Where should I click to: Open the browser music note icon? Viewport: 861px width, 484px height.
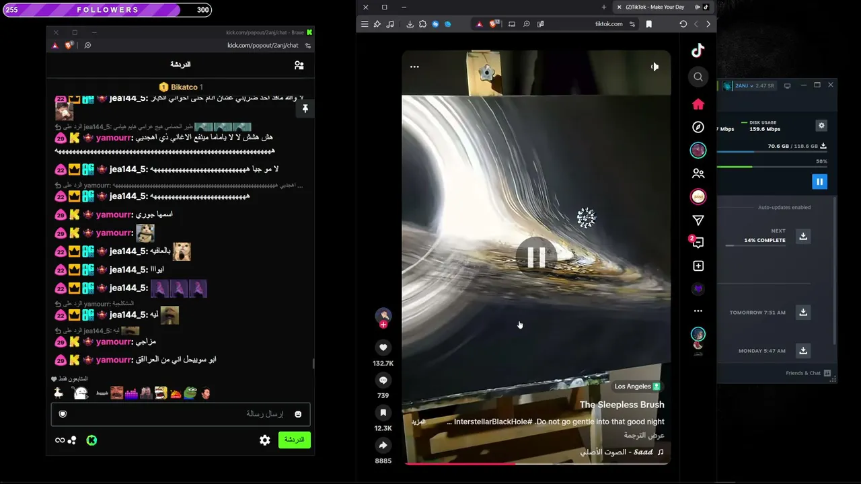(390, 24)
